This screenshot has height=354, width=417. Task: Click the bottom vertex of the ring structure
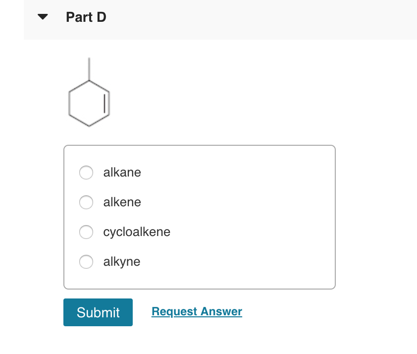point(89,126)
